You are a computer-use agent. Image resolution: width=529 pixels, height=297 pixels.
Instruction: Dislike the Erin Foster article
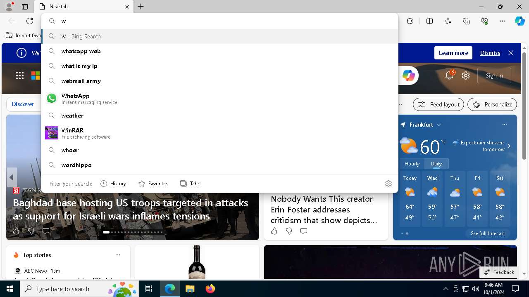pos(289,231)
